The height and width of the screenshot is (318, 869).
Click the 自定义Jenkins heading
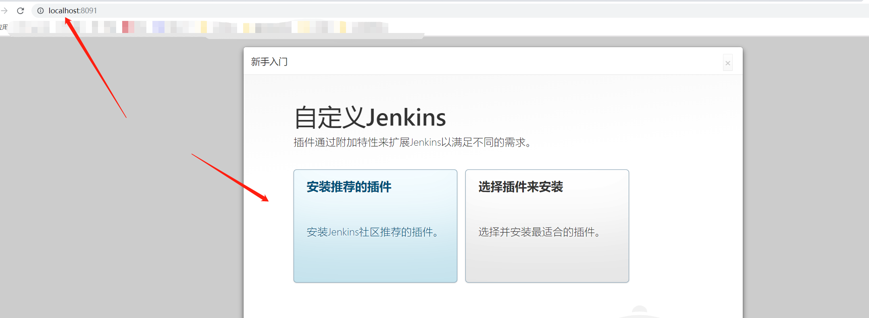pyautogui.click(x=370, y=118)
